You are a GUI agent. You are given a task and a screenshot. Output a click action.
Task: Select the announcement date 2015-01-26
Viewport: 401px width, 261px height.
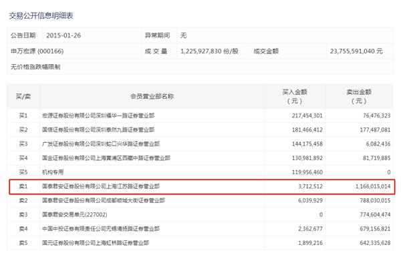coord(63,35)
